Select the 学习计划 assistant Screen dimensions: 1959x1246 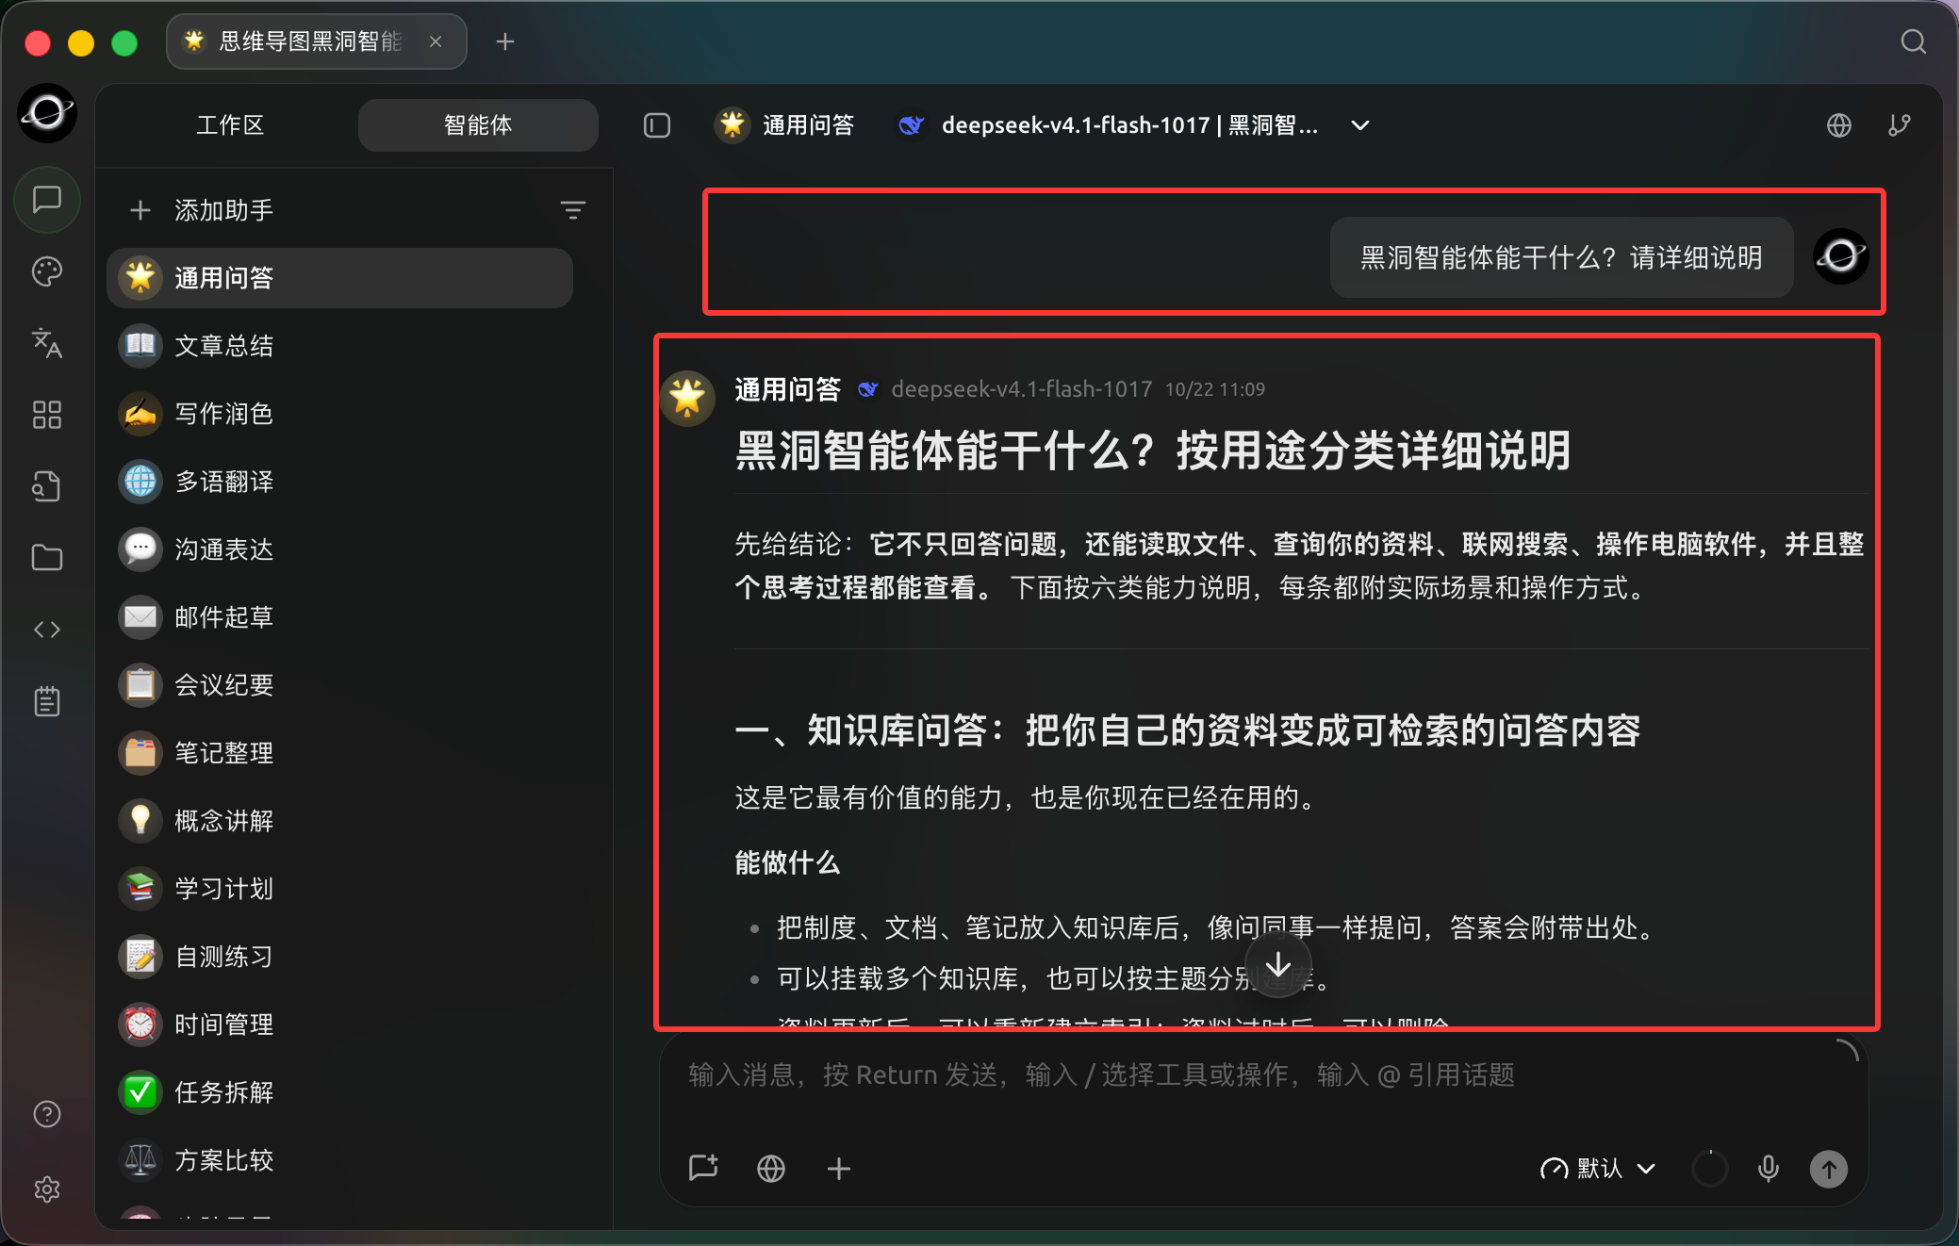pyautogui.click(x=339, y=889)
